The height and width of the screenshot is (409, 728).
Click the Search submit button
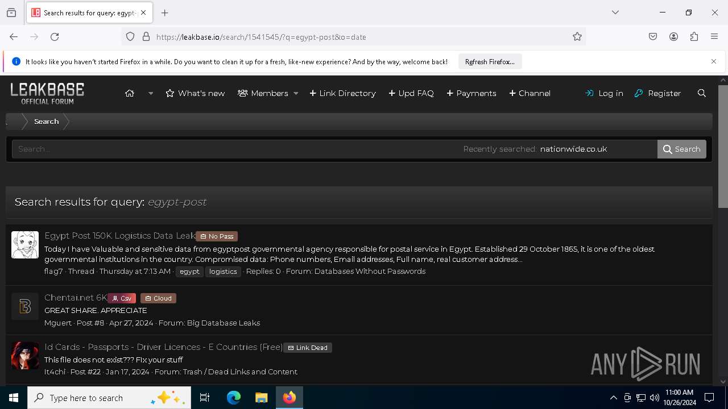tap(682, 149)
